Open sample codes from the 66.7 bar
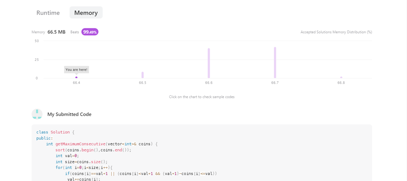This screenshot has width=407, height=181. pyautogui.click(x=275, y=62)
